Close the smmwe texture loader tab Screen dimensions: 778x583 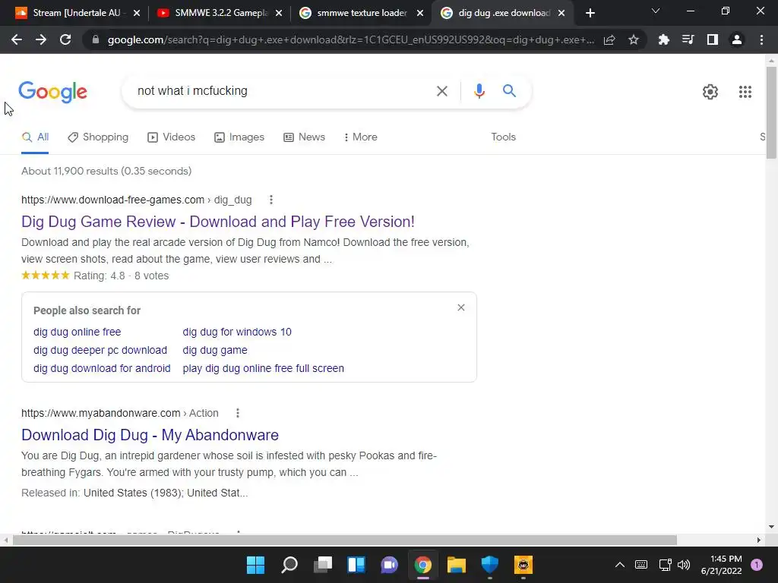419,13
